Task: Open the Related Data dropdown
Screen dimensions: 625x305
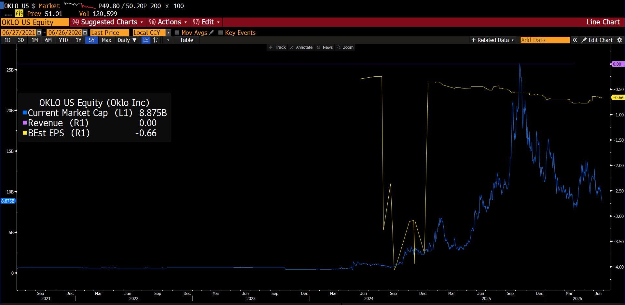Action: (493, 40)
